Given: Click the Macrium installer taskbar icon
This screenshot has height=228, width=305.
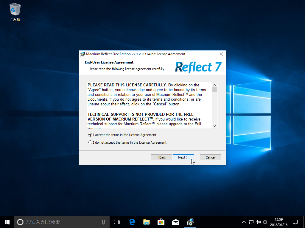Looking at the screenshot, I should coord(190,222).
